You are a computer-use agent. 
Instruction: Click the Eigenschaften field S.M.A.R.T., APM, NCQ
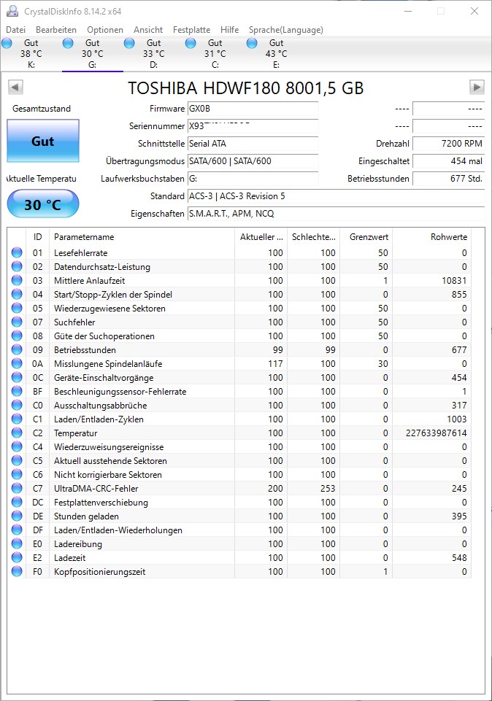point(336,213)
